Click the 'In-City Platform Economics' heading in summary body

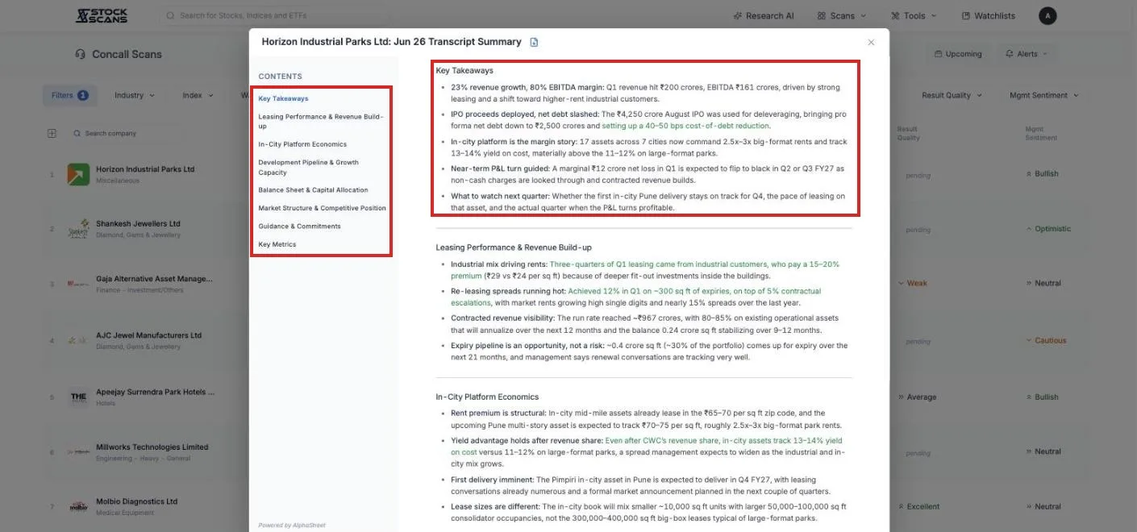(487, 397)
